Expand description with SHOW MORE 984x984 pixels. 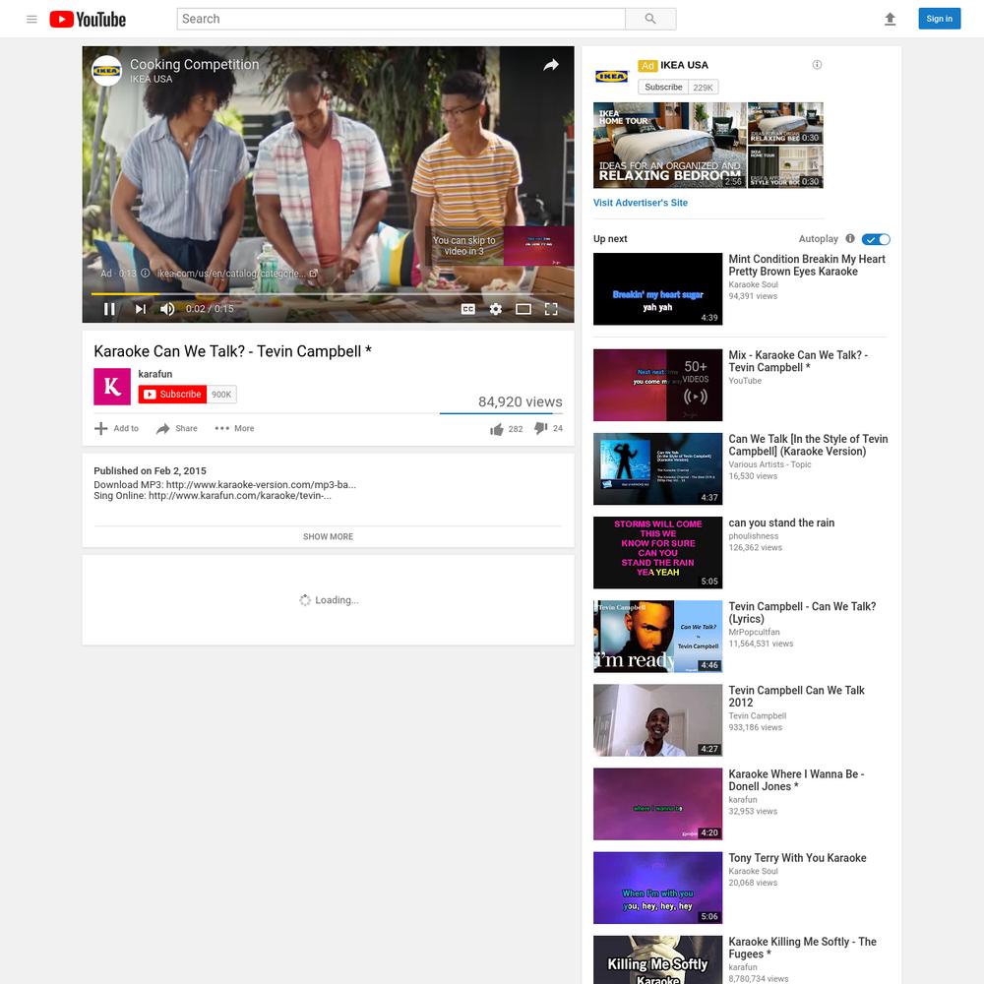[x=329, y=536]
